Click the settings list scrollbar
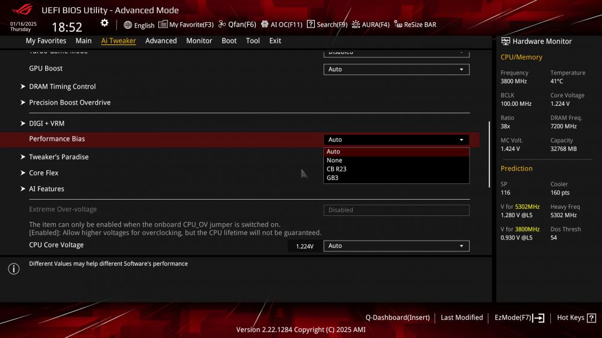 (x=489, y=155)
